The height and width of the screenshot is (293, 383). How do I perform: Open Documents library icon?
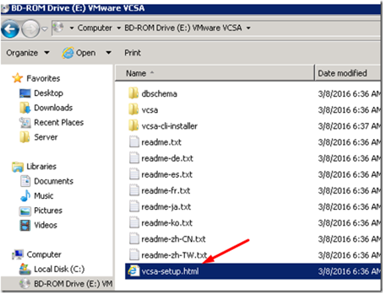coord(25,181)
